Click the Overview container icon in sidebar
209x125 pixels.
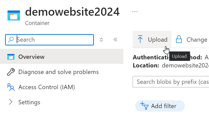pyautogui.click(x=11, y=57)
